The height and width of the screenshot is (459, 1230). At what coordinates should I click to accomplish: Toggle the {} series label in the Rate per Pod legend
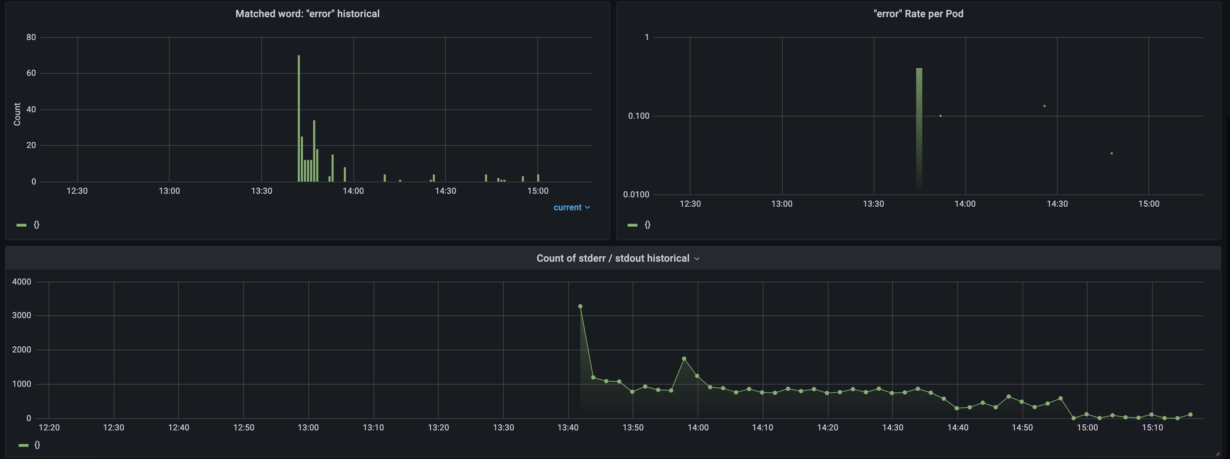click(x=648, y=225)
